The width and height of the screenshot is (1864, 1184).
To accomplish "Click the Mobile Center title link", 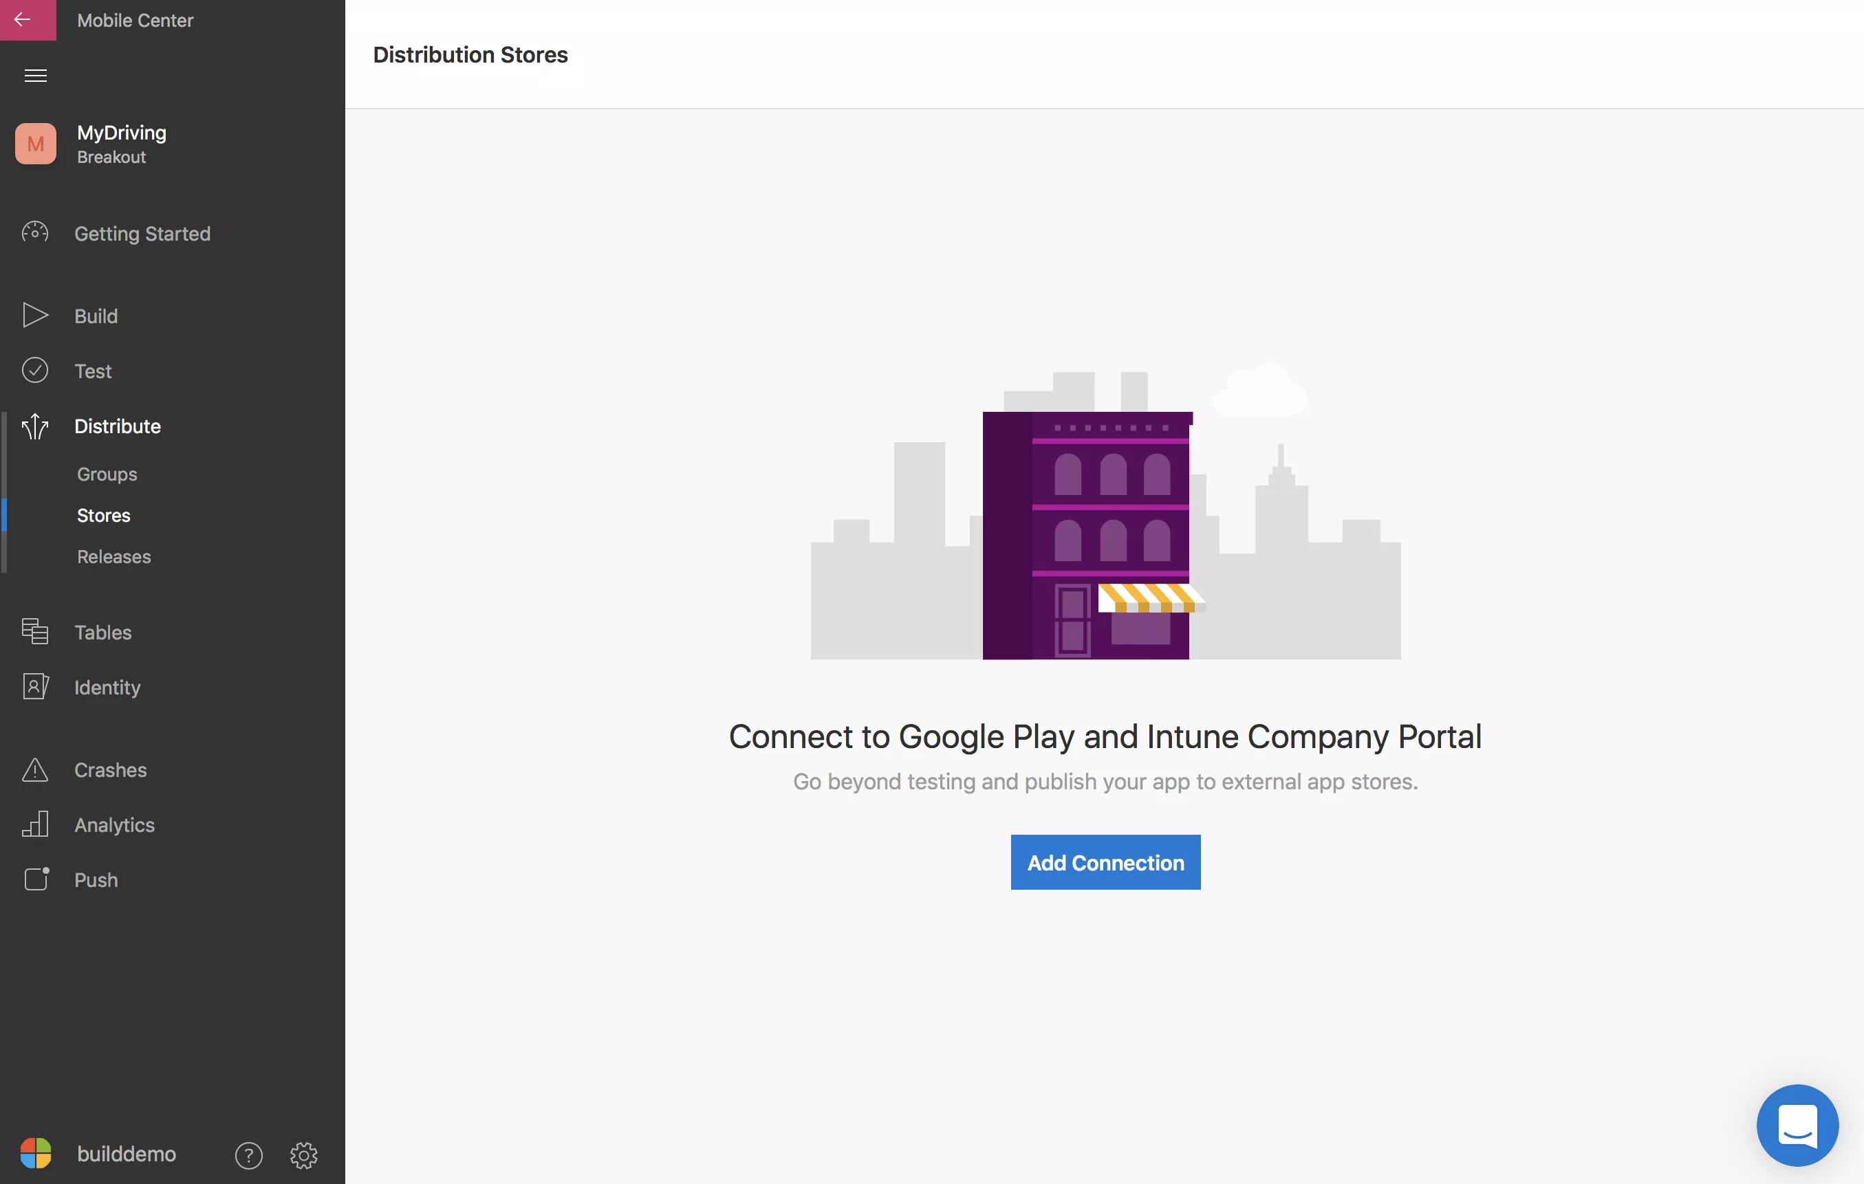I will click(x=136, y=20).
